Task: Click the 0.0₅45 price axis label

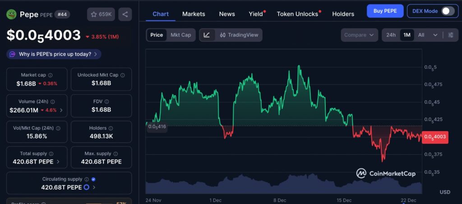Action: tap(432, 102)
